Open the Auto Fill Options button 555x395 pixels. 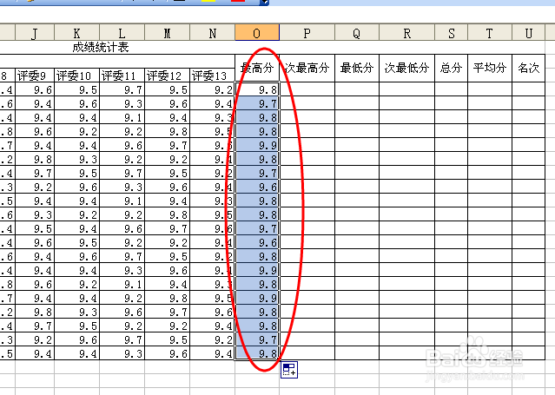(x=289, y=370)
